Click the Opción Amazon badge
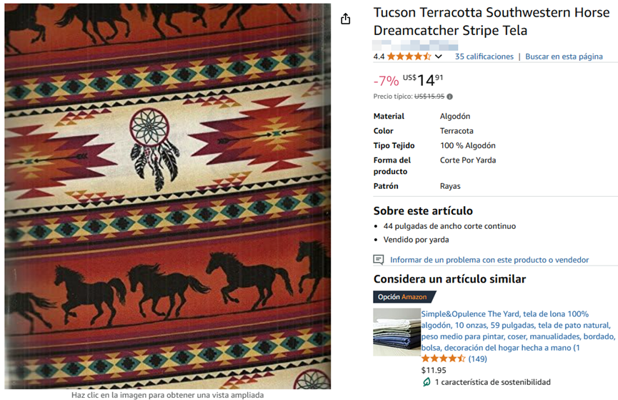 (404, 296)
